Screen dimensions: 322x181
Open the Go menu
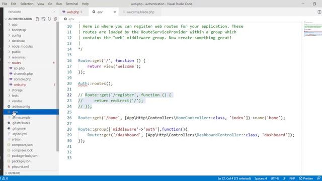50,4
